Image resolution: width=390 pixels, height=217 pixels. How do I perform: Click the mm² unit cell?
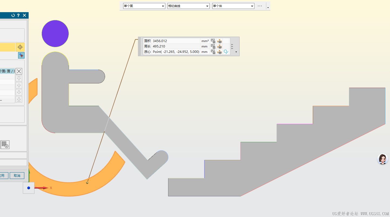(205, 41)
